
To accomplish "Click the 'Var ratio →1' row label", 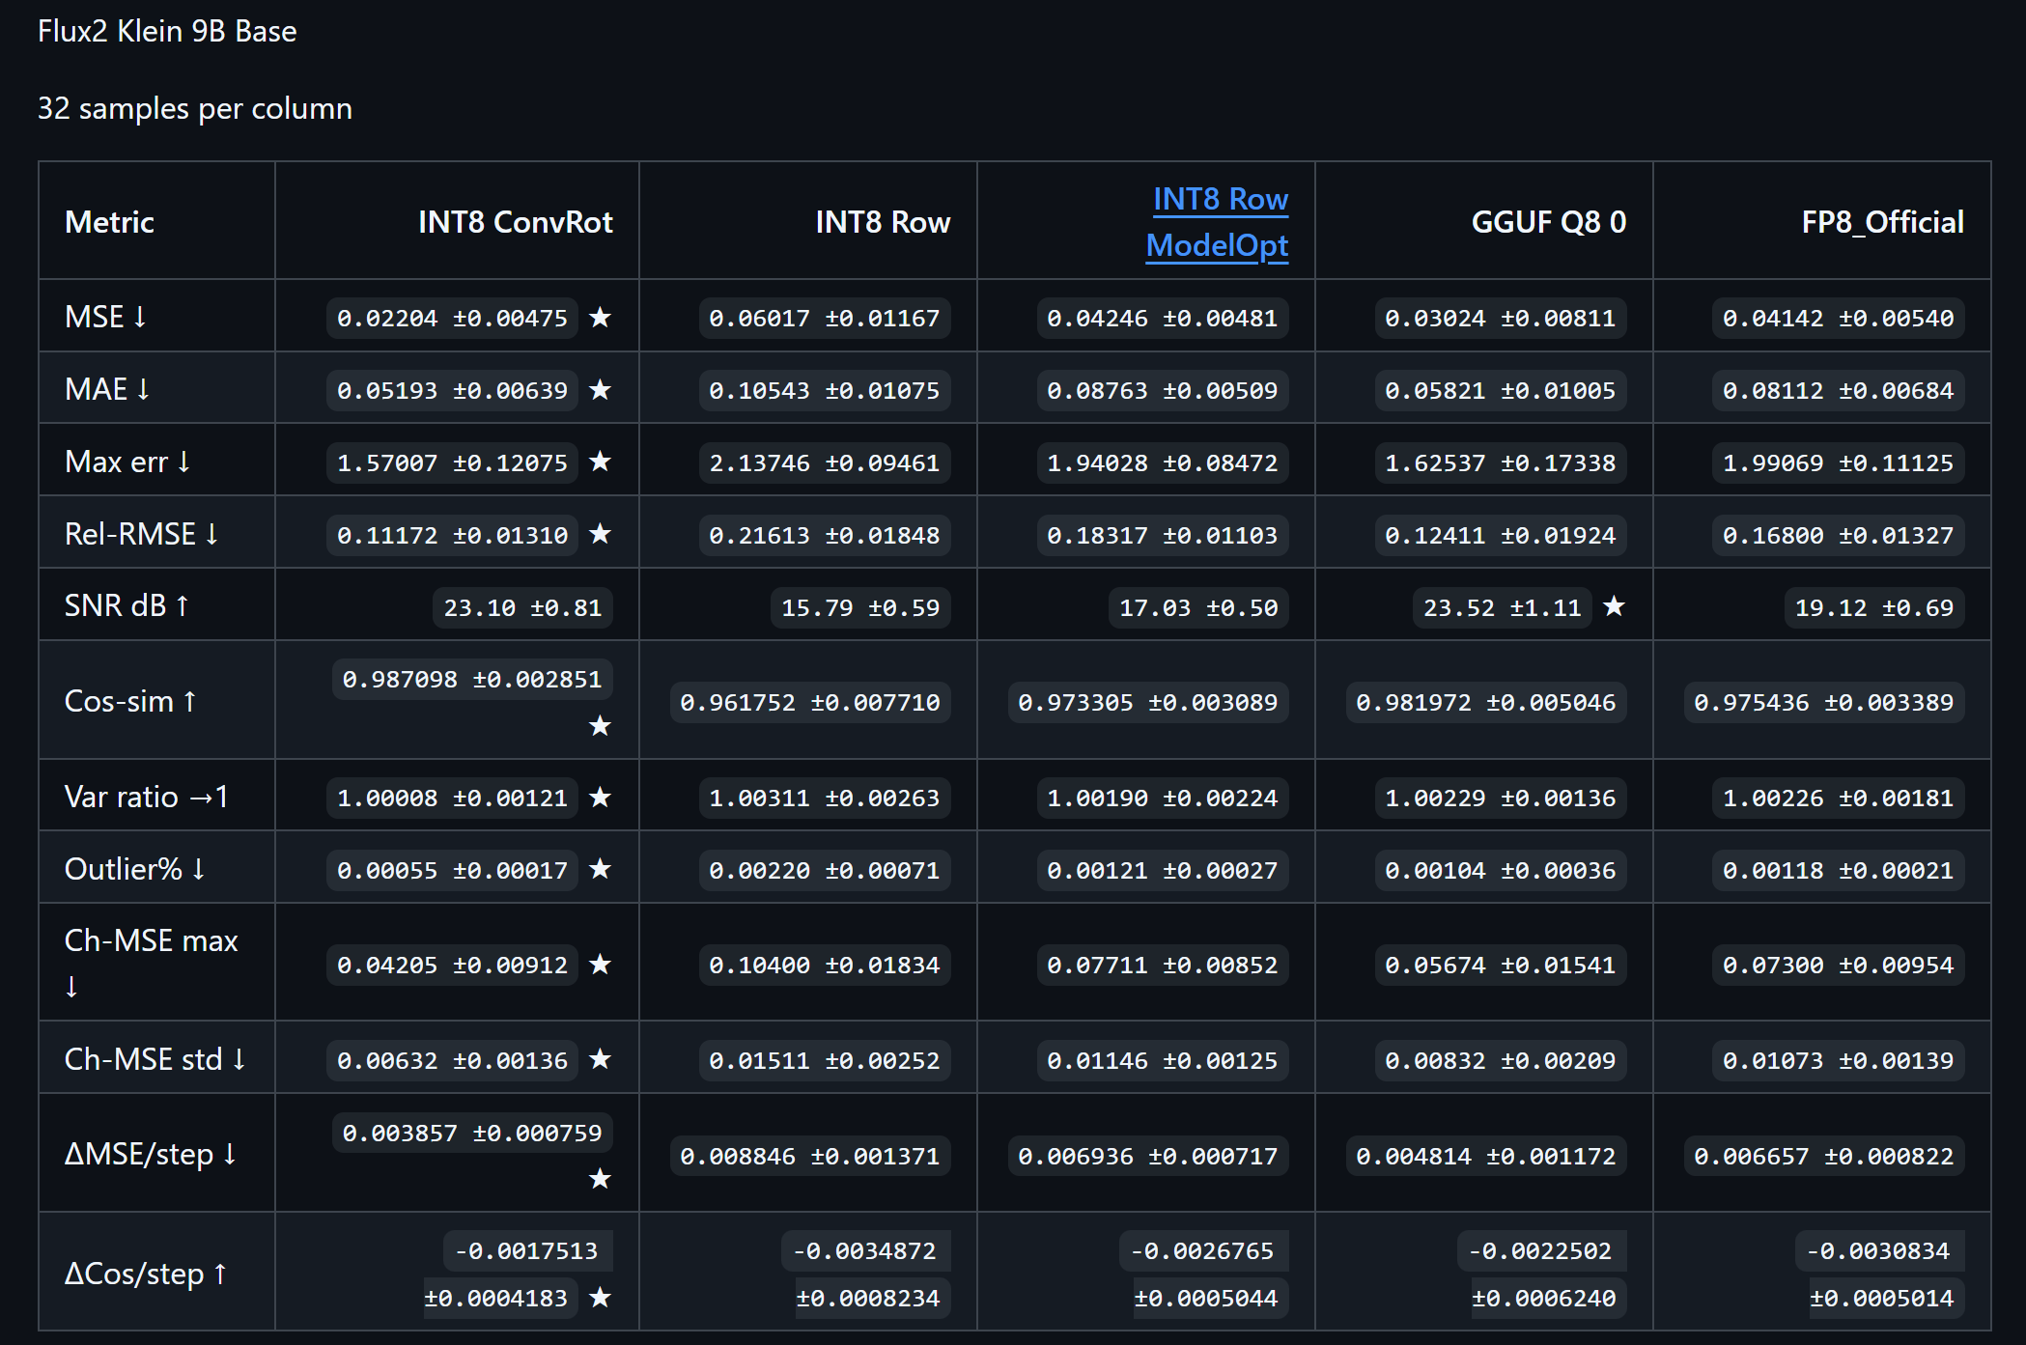I will (147, 797).
